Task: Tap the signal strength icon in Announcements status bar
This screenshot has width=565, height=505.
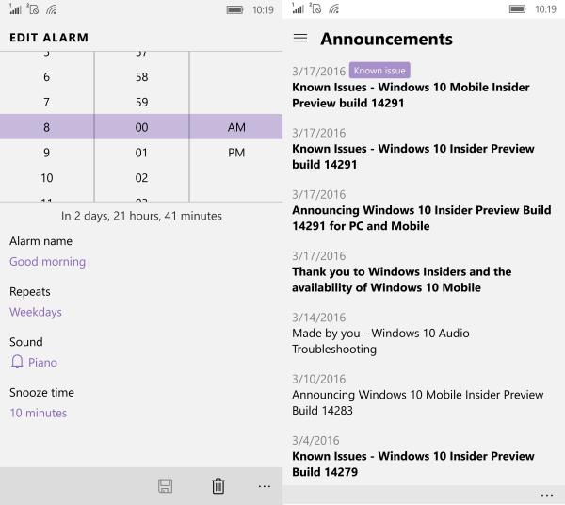Action: tap(298, 8)
